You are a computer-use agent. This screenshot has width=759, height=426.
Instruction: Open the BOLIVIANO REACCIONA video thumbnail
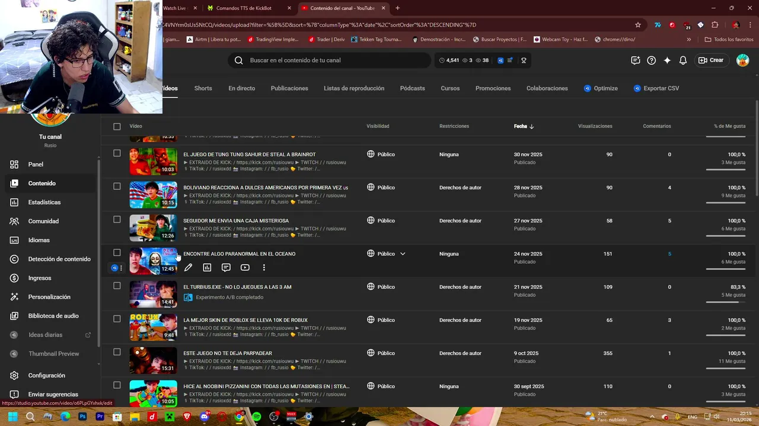pyautogui.click(x=153, y=195)
